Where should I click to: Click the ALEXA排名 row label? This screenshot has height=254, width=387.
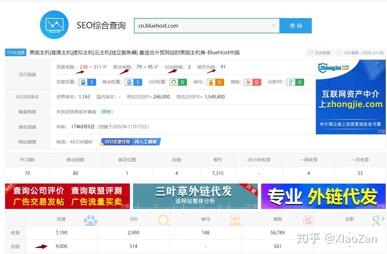pyautogui.click(x=28, y=97)
